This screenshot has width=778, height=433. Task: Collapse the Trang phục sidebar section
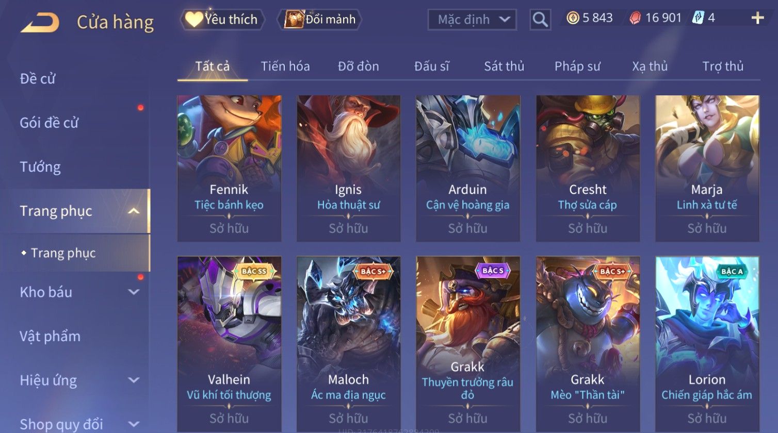[133, 211]
